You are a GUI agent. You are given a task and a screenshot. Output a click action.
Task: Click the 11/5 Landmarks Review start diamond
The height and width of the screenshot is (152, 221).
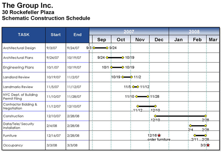[133, 87]
